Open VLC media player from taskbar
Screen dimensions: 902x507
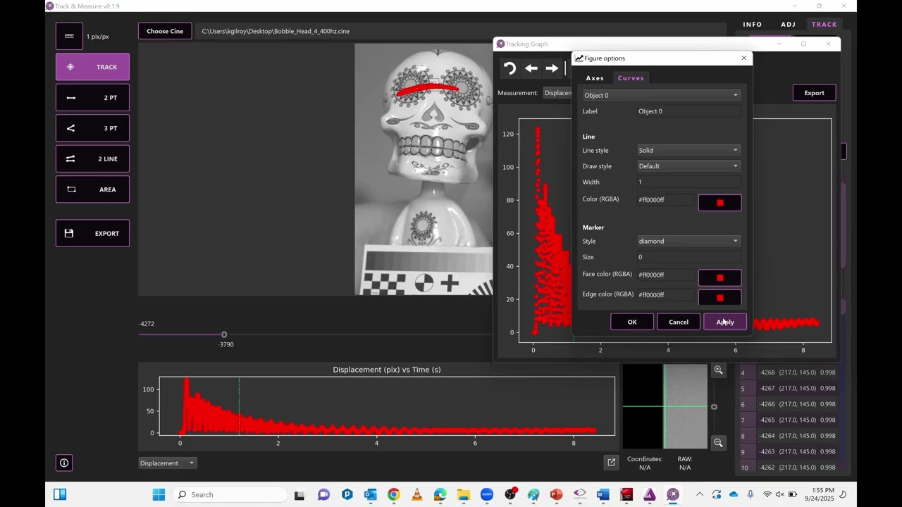[417, 494]
